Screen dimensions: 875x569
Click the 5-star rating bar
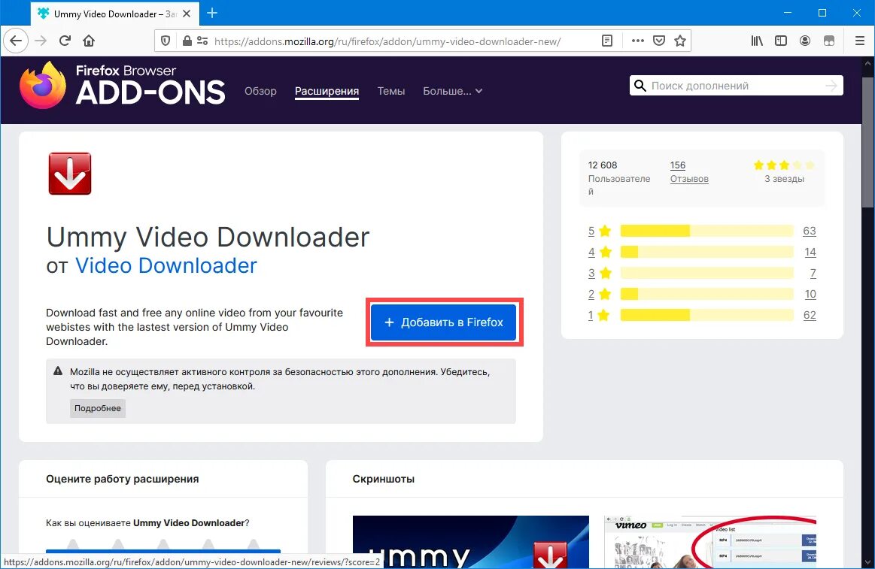pyautogui.click(x=706, y=231)
